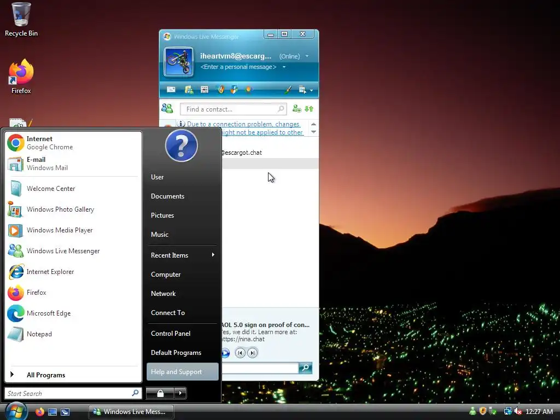Open Google Chrome from the Start menu

[73, 143]
